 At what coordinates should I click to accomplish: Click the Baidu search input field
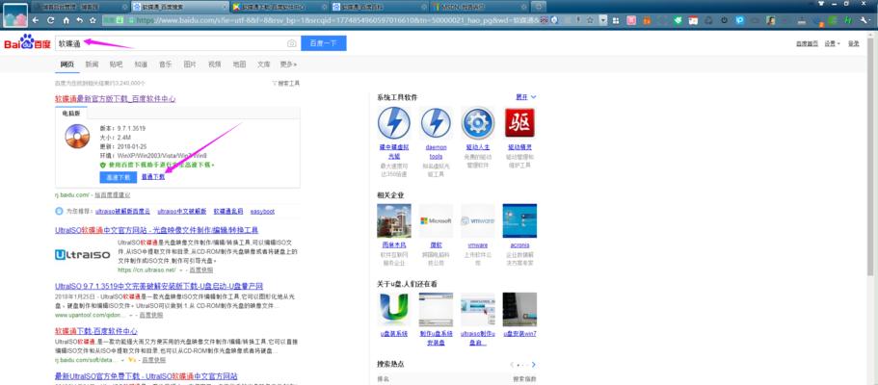click(177, 43)
